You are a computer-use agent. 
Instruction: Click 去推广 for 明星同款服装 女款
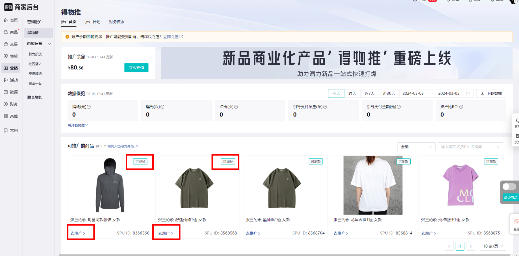[78, 233]
